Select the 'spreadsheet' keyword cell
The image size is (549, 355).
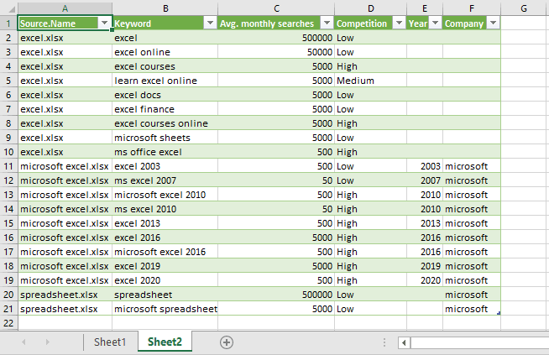tap(165, 295)
